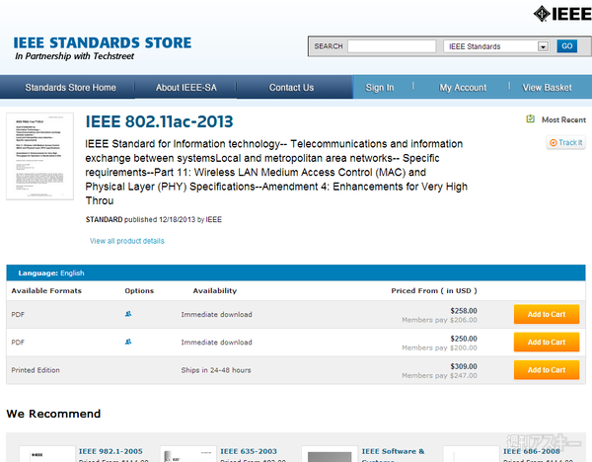Click the IEEE Standards Store title logo
The height and width of the screenshot is (462, 592).
(103, 42)
